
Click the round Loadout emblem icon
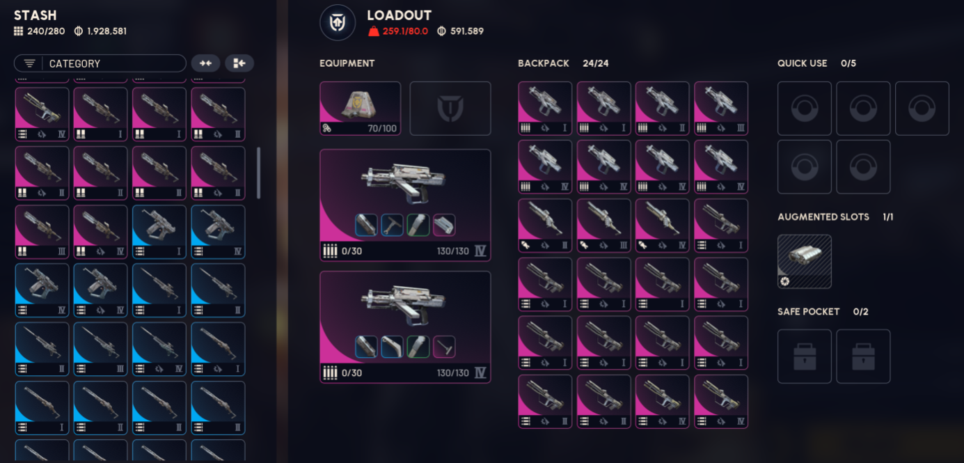click(338, 22)
